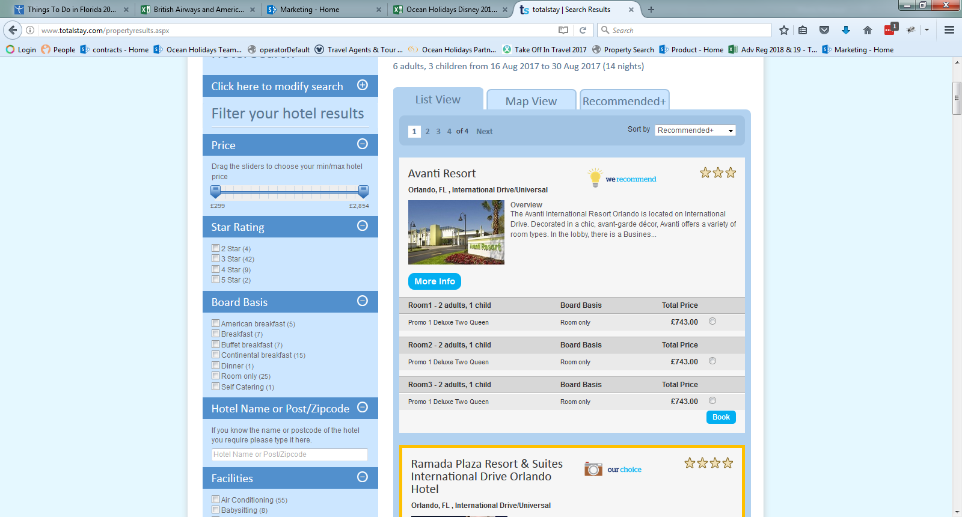Screen dimensions: 962x517
Task: Select the Self Catering checkbox
Action: pyautogui.click(x=215, y=387)
